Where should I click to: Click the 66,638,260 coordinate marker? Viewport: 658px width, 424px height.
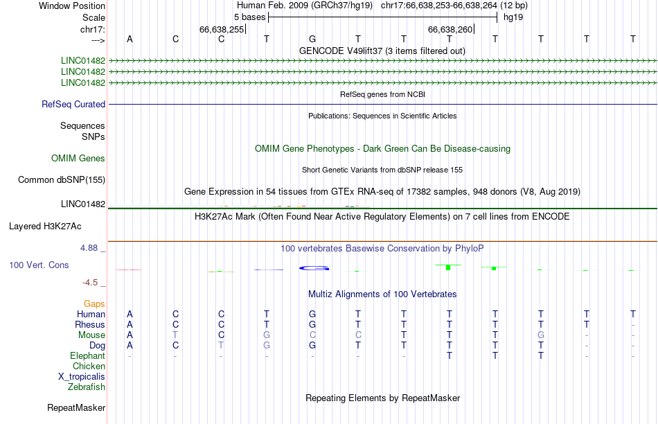[450, 29]
